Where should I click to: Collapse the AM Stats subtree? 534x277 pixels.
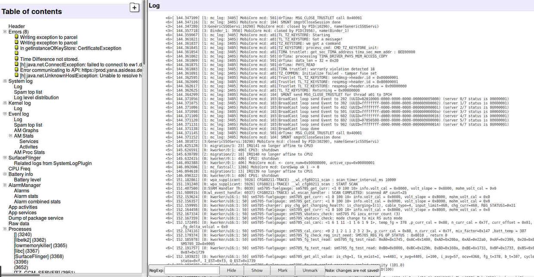coord(10,136)
